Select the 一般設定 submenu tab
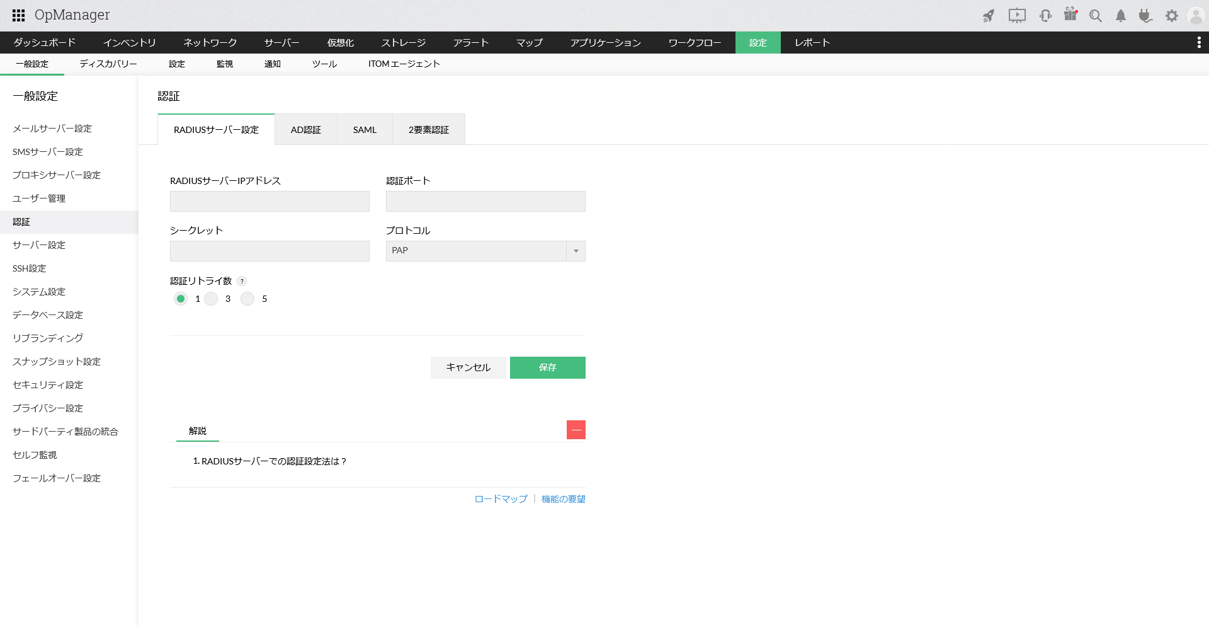The height and width of the screenshot is (627, 1209). pyautogui.click(x=32, y=64)
